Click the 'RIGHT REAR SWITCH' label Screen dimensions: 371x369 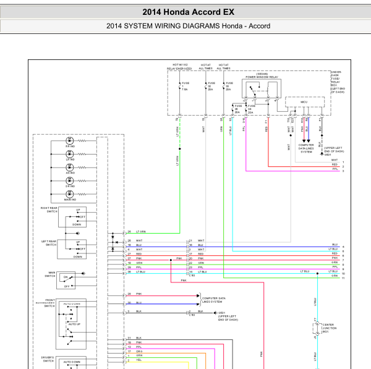(x=49, y=210)
